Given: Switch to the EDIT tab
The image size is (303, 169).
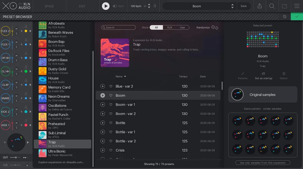Looking at the screenshot, I should coord(82,6).
